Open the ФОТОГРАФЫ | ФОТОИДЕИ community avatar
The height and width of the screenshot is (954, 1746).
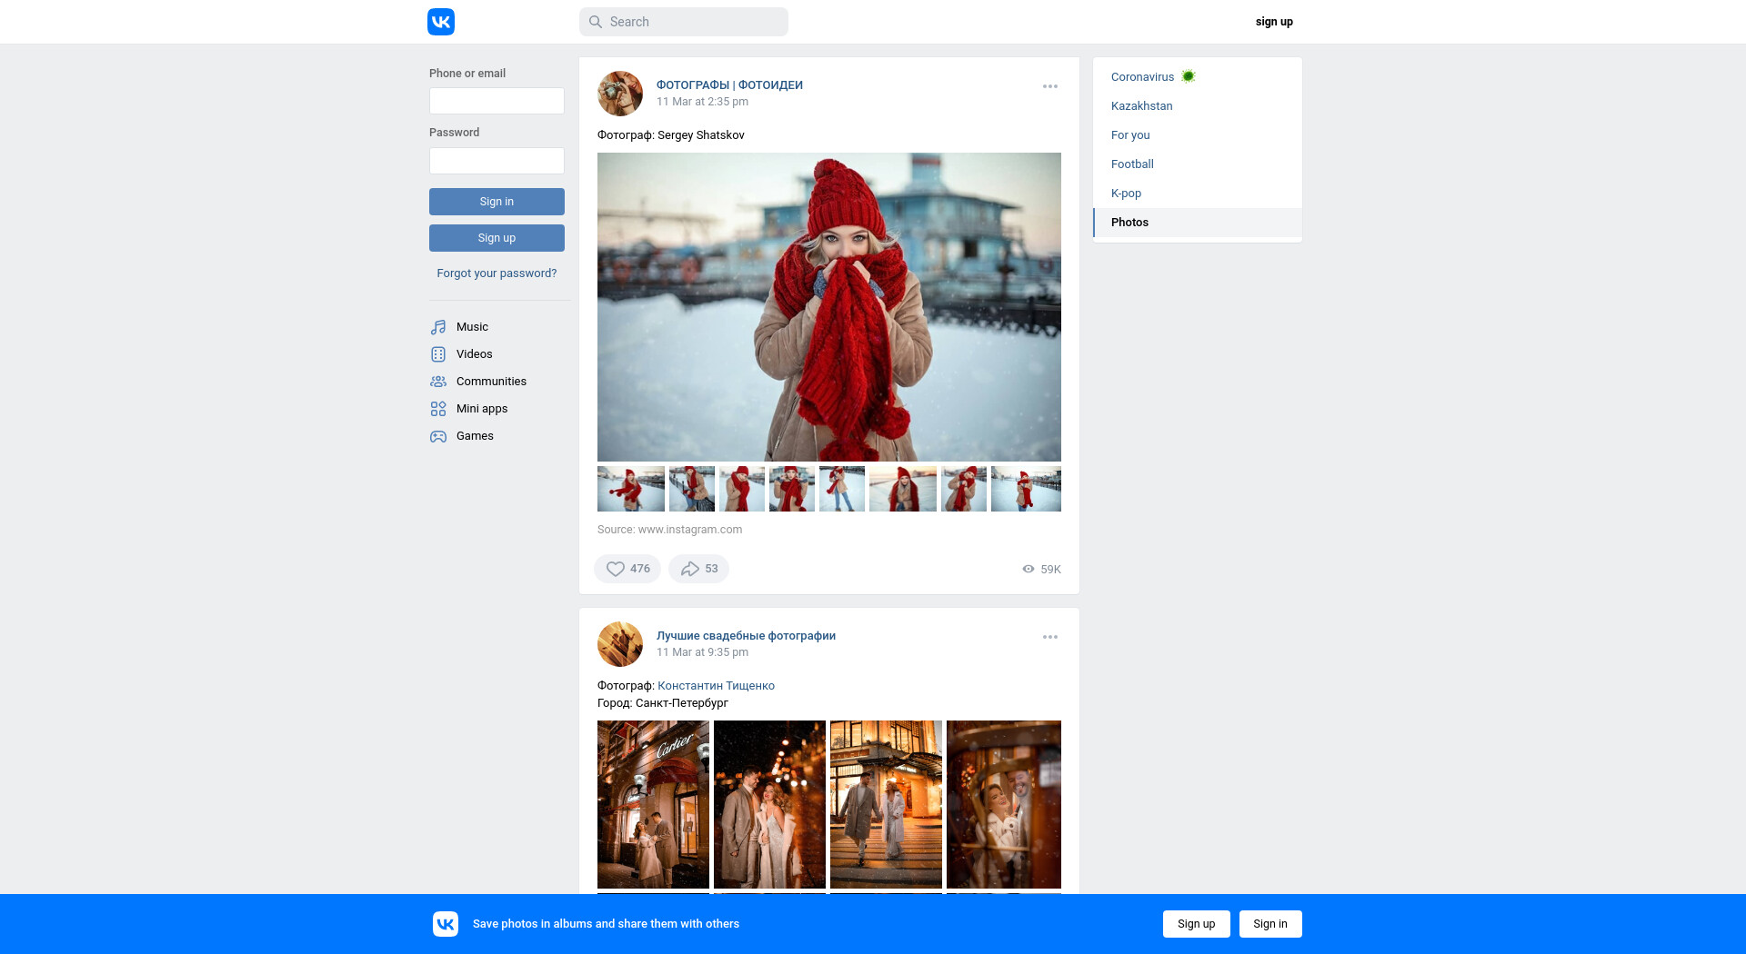click(620, 94)
